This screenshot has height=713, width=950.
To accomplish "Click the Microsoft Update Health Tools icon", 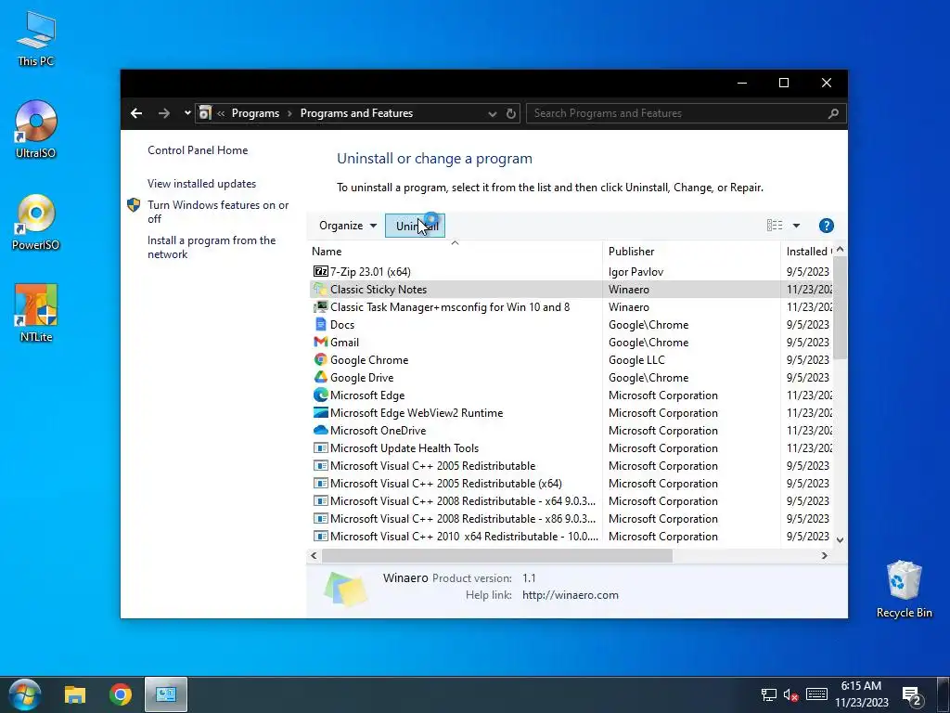I will [x=320, y=448].
